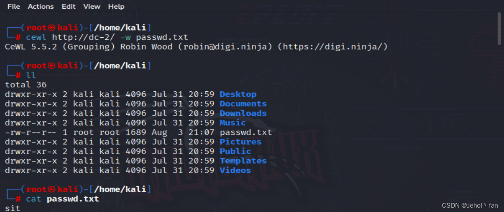The width and height of the screenshot is (504, 212).
Task: Open the Help menu
Action: pyautogui.click(x=116, y=6)
